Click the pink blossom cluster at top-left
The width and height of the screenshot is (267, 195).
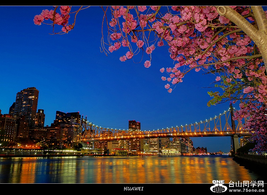[53, 18]
